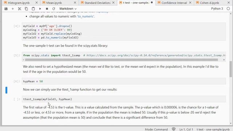The image size is (233, 131).
Task: Click the right arrow of cell's horizontal scrollbar
Action: click(x=224, y=60)
